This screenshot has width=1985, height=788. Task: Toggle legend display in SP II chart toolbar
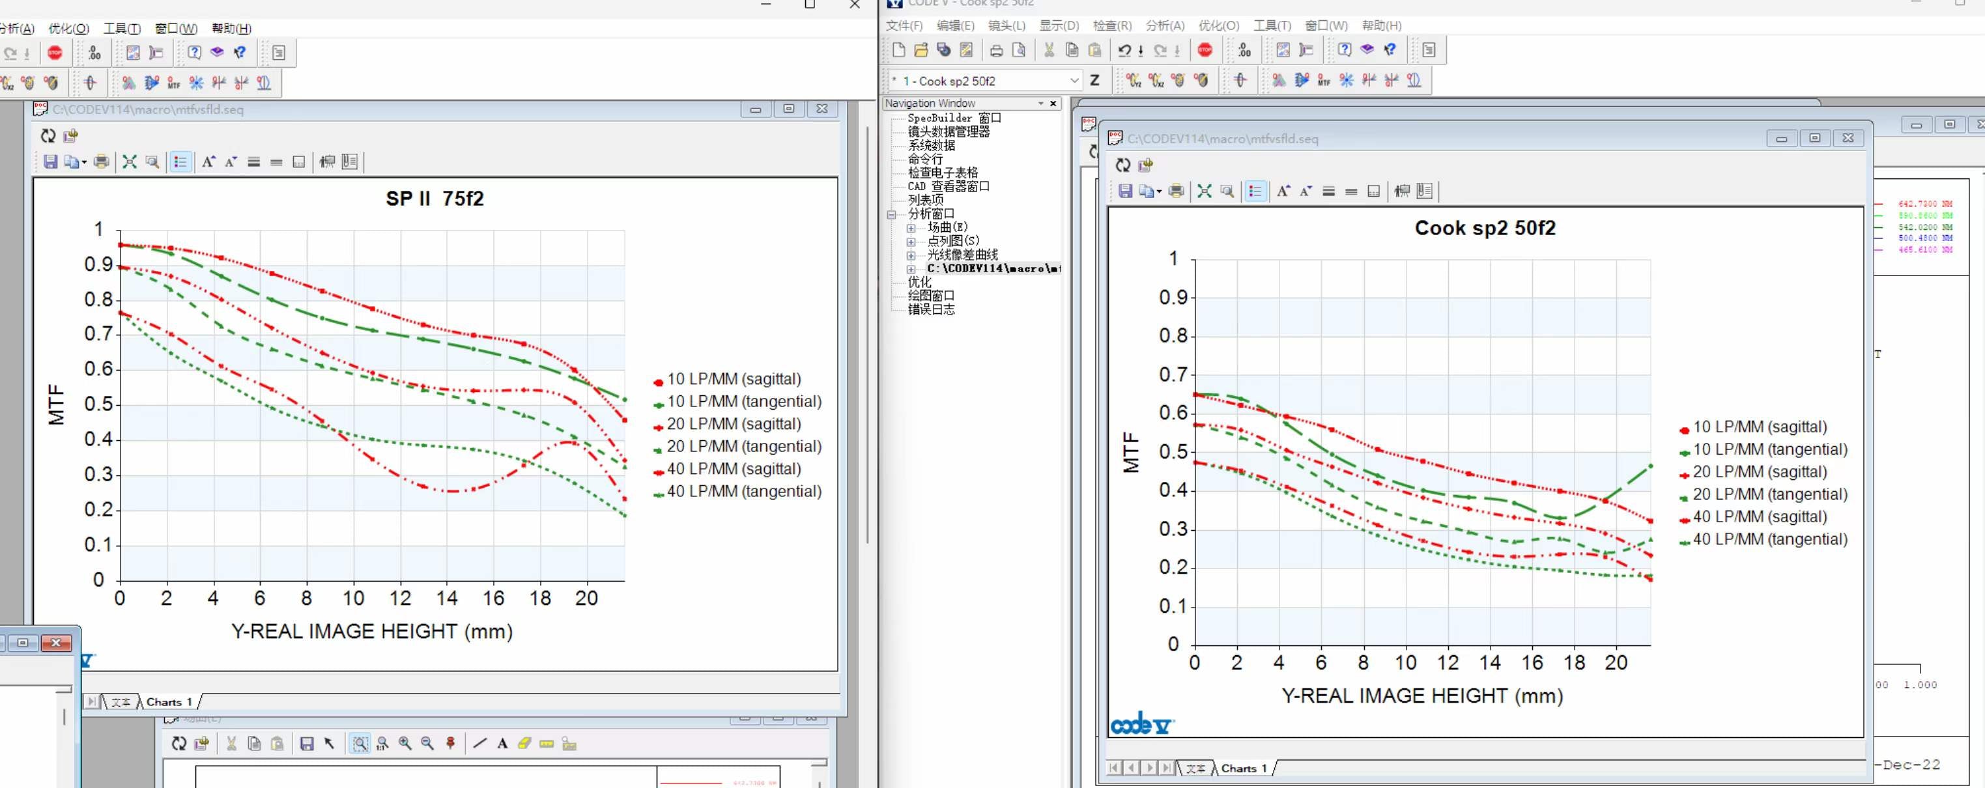click(180, 162)
